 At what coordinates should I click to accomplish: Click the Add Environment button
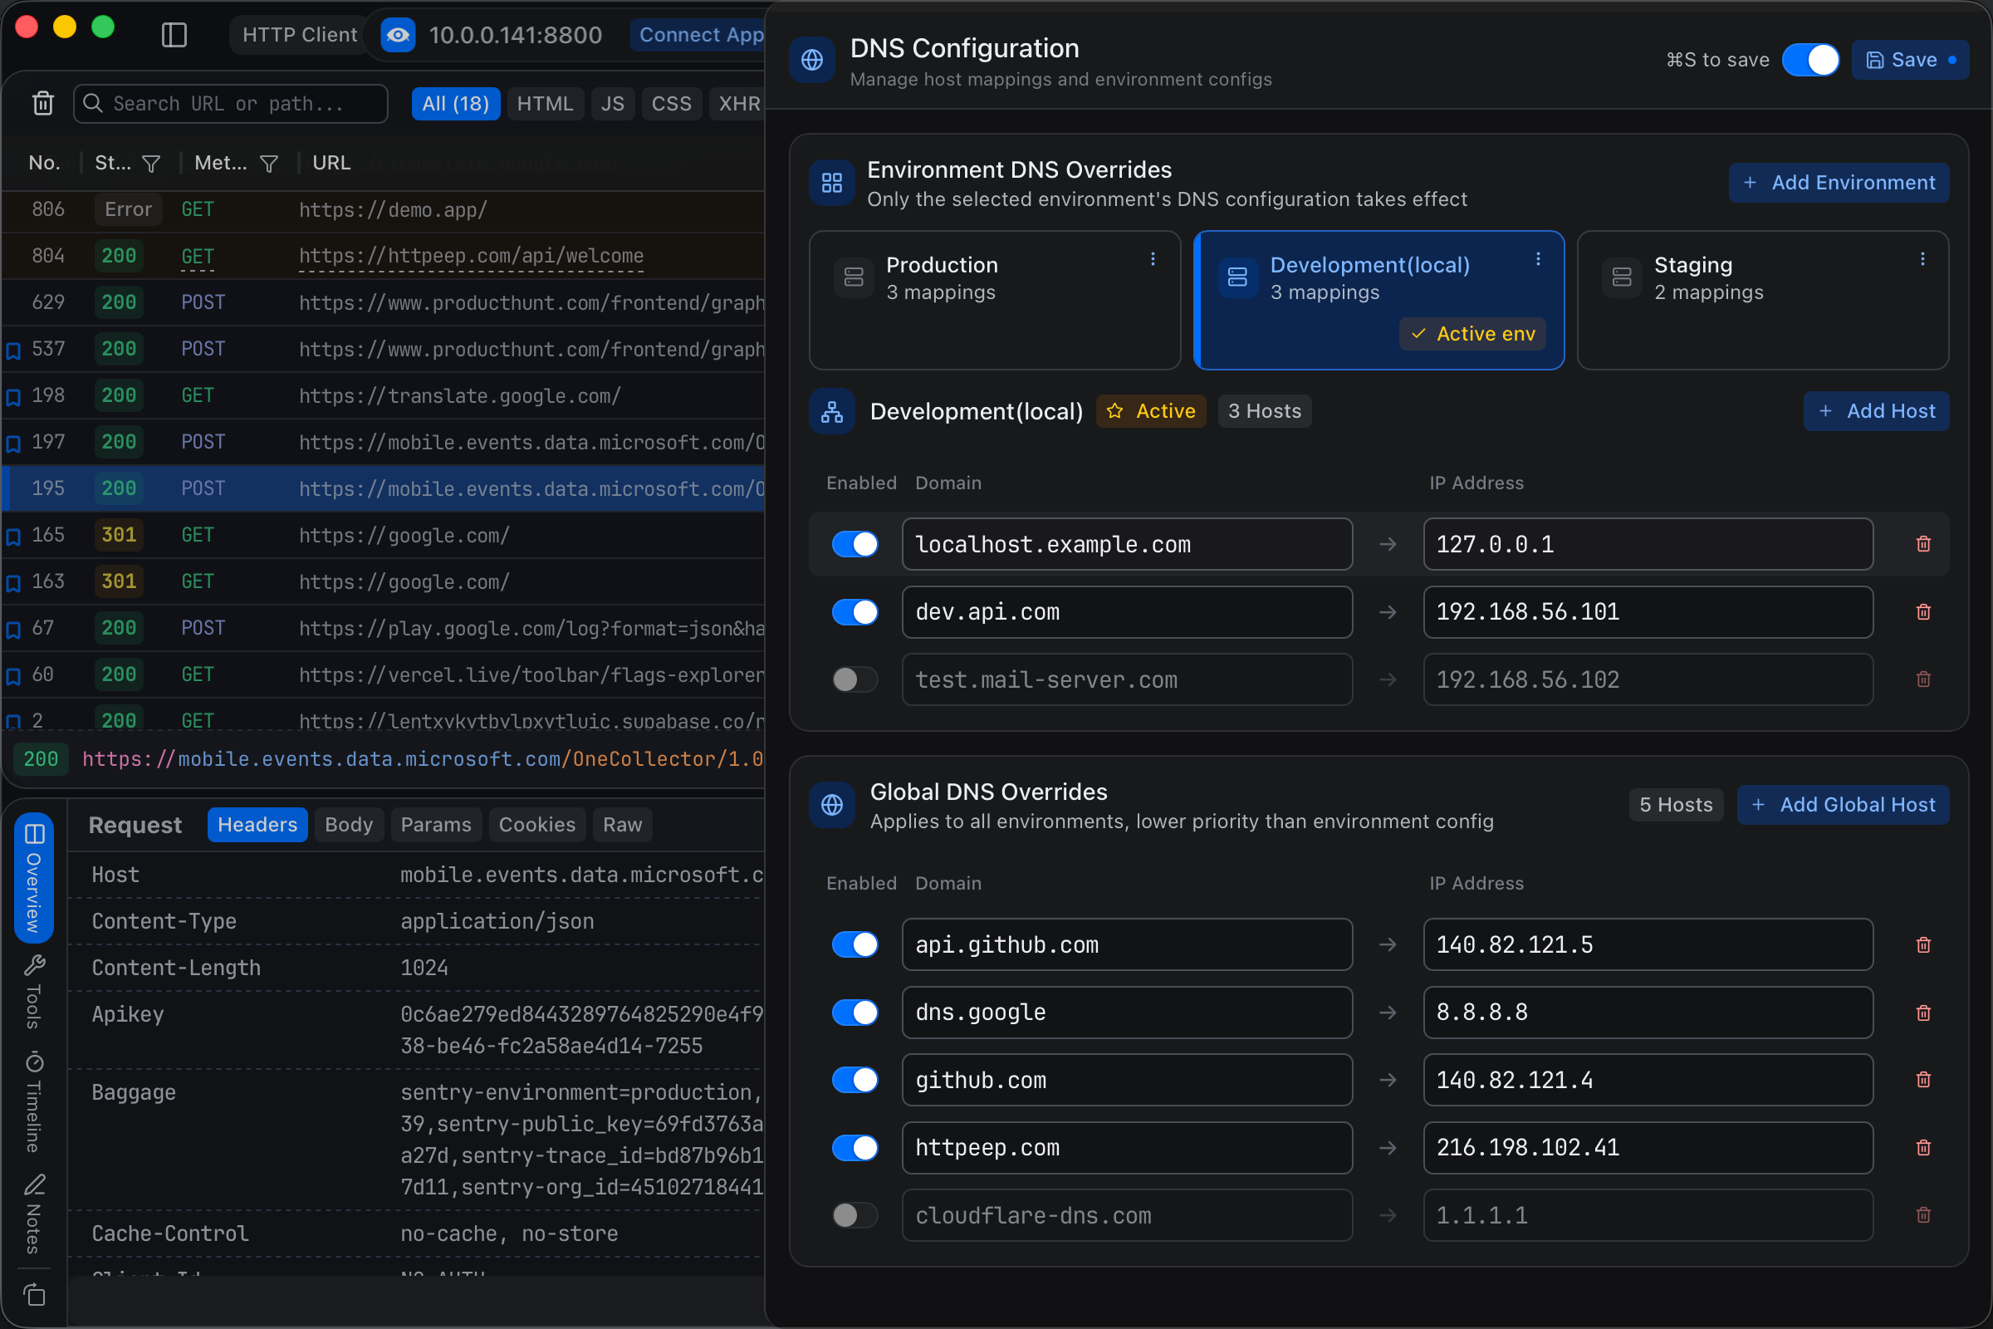coord(1839,182)
